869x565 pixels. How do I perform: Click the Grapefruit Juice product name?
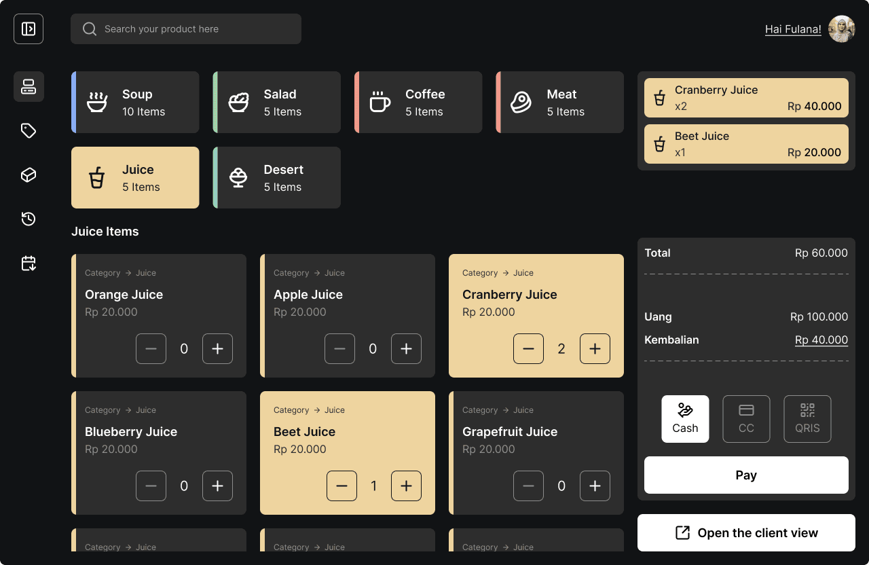510,432
